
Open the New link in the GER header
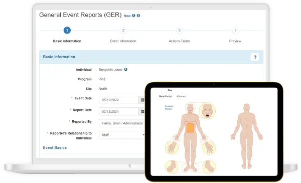127,16
